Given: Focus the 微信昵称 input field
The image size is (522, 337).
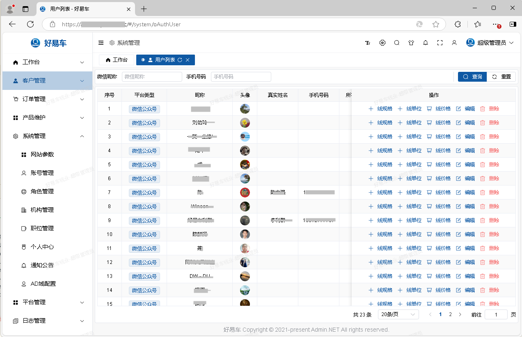Looking at the screenshot, I should [x=151, y=77].
